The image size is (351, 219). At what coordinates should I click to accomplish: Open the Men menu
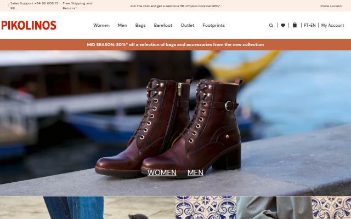122,26
